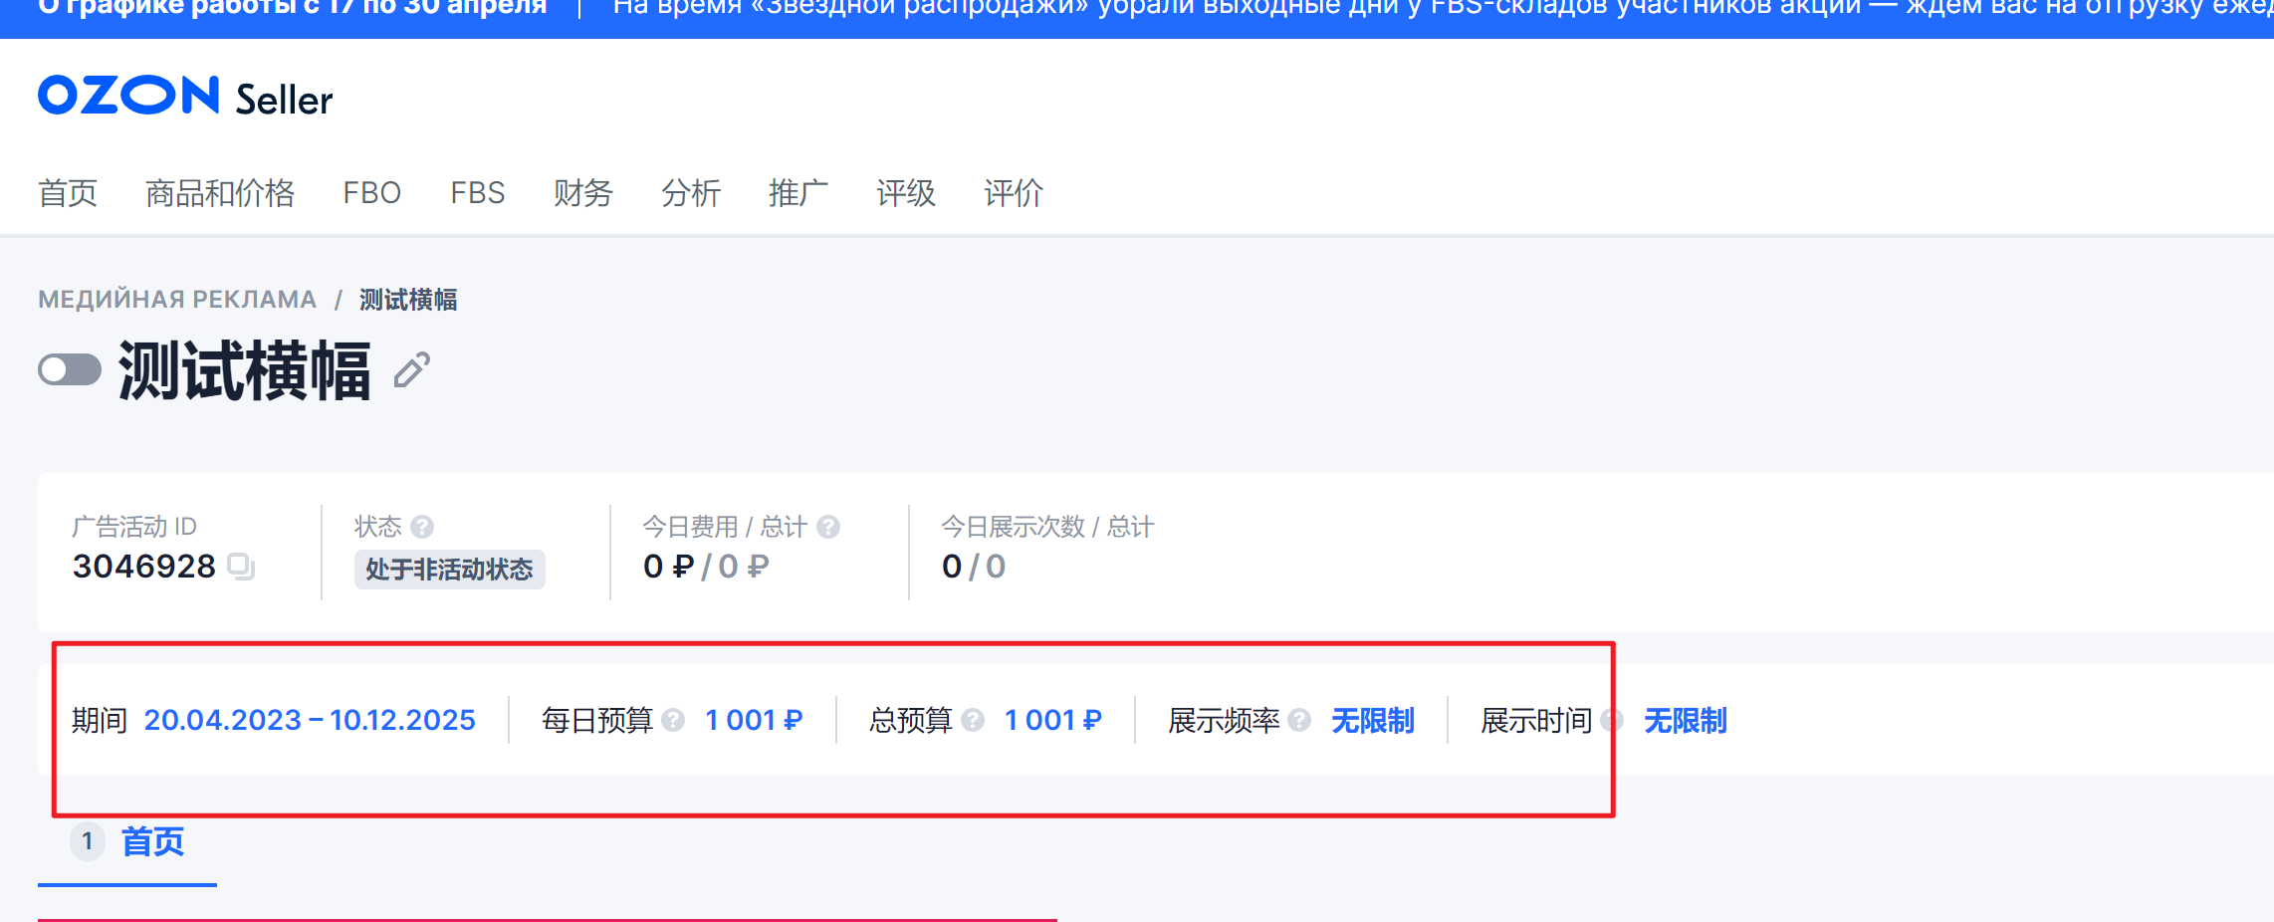Edit the campaign period 20.04.2023 – 10.12.2025
2274x922 pixels.
[x=310, y=720]
